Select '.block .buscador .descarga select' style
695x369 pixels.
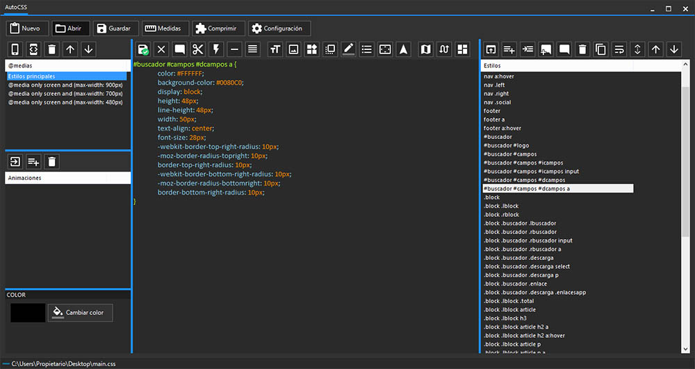[527, 266]
